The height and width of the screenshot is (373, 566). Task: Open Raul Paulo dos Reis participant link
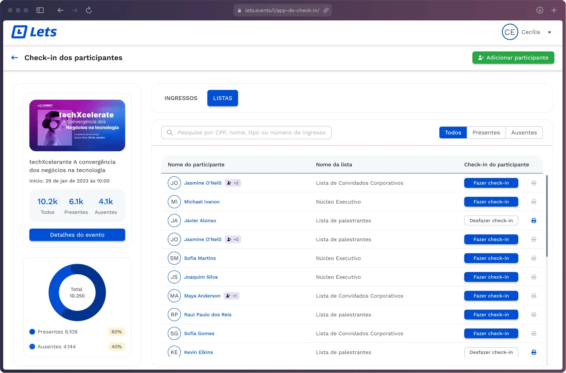208,314
